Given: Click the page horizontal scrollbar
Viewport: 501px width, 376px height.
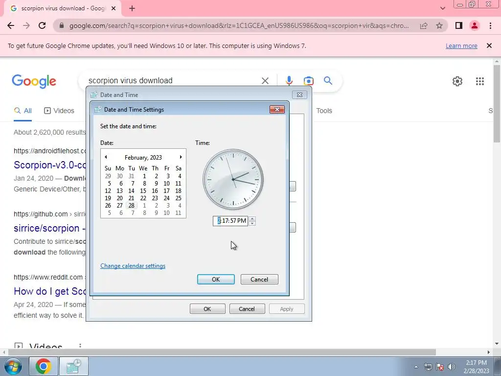Looking at the screenshot, I should point(222,352).
